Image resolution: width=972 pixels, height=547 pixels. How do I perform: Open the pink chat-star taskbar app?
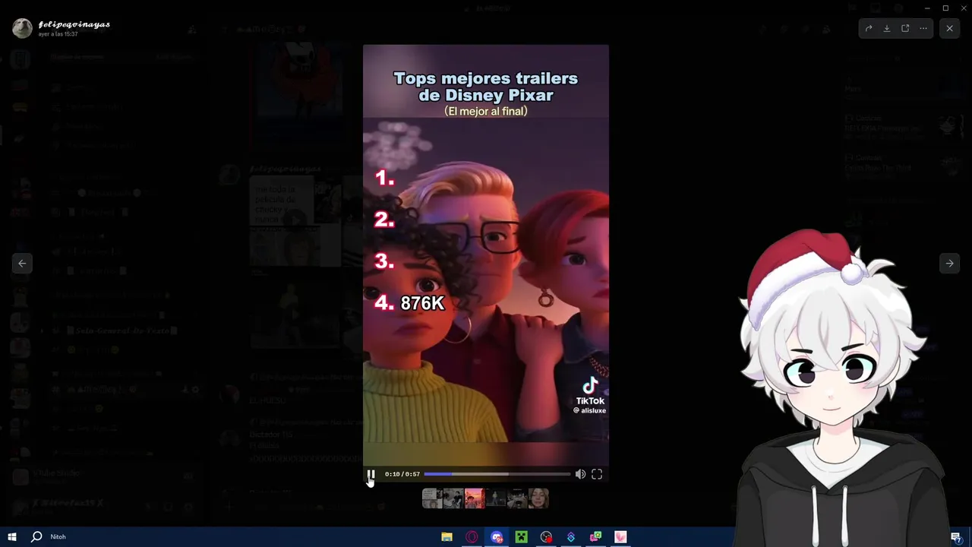pyautogui.click(x=596, y=536)
